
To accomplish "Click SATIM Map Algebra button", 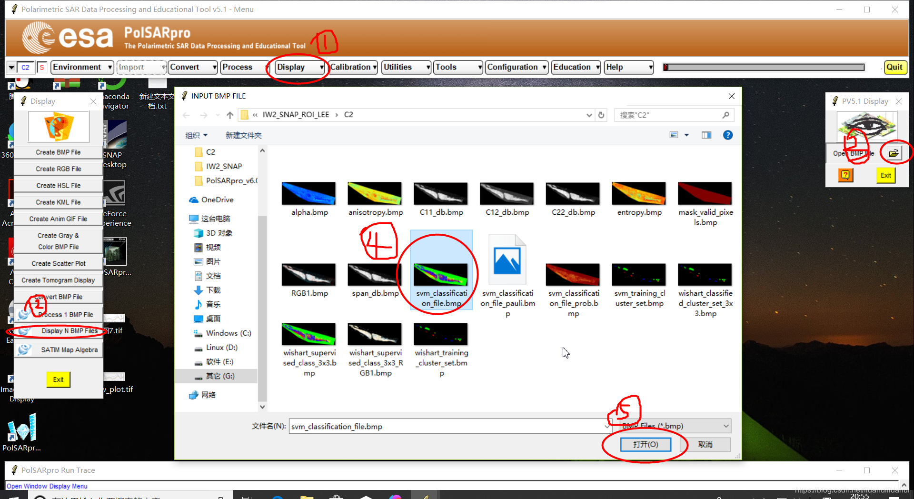I will pyautogui.click(x=58, y=349).
